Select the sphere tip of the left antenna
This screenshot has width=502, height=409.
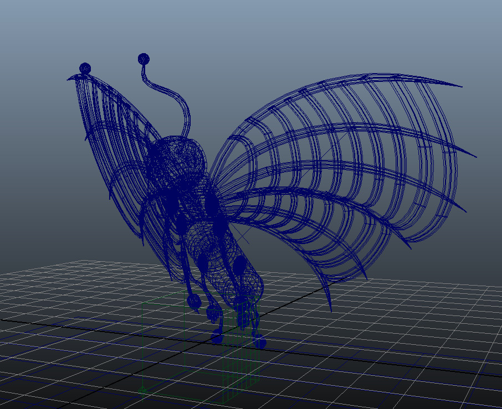point(84,66)
